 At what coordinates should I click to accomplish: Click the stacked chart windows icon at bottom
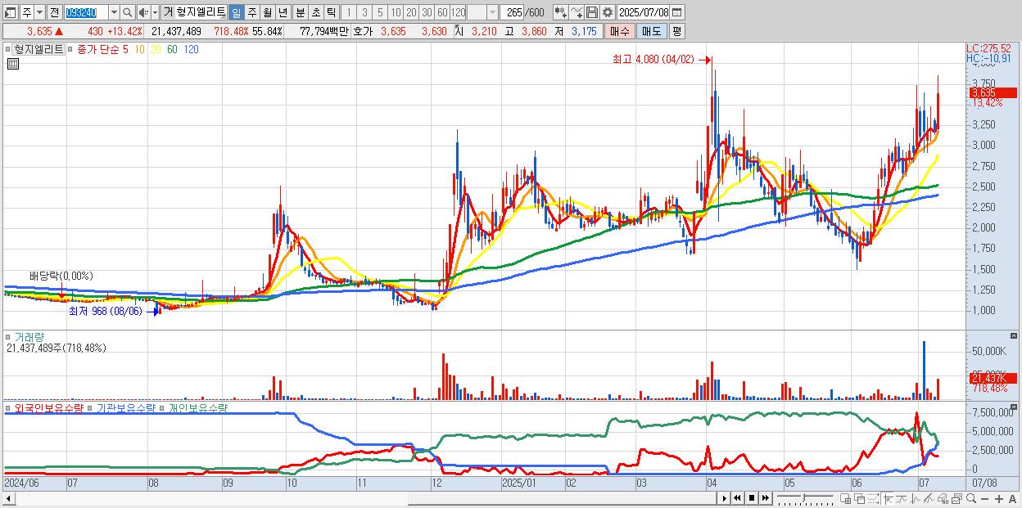click(956, 498)
